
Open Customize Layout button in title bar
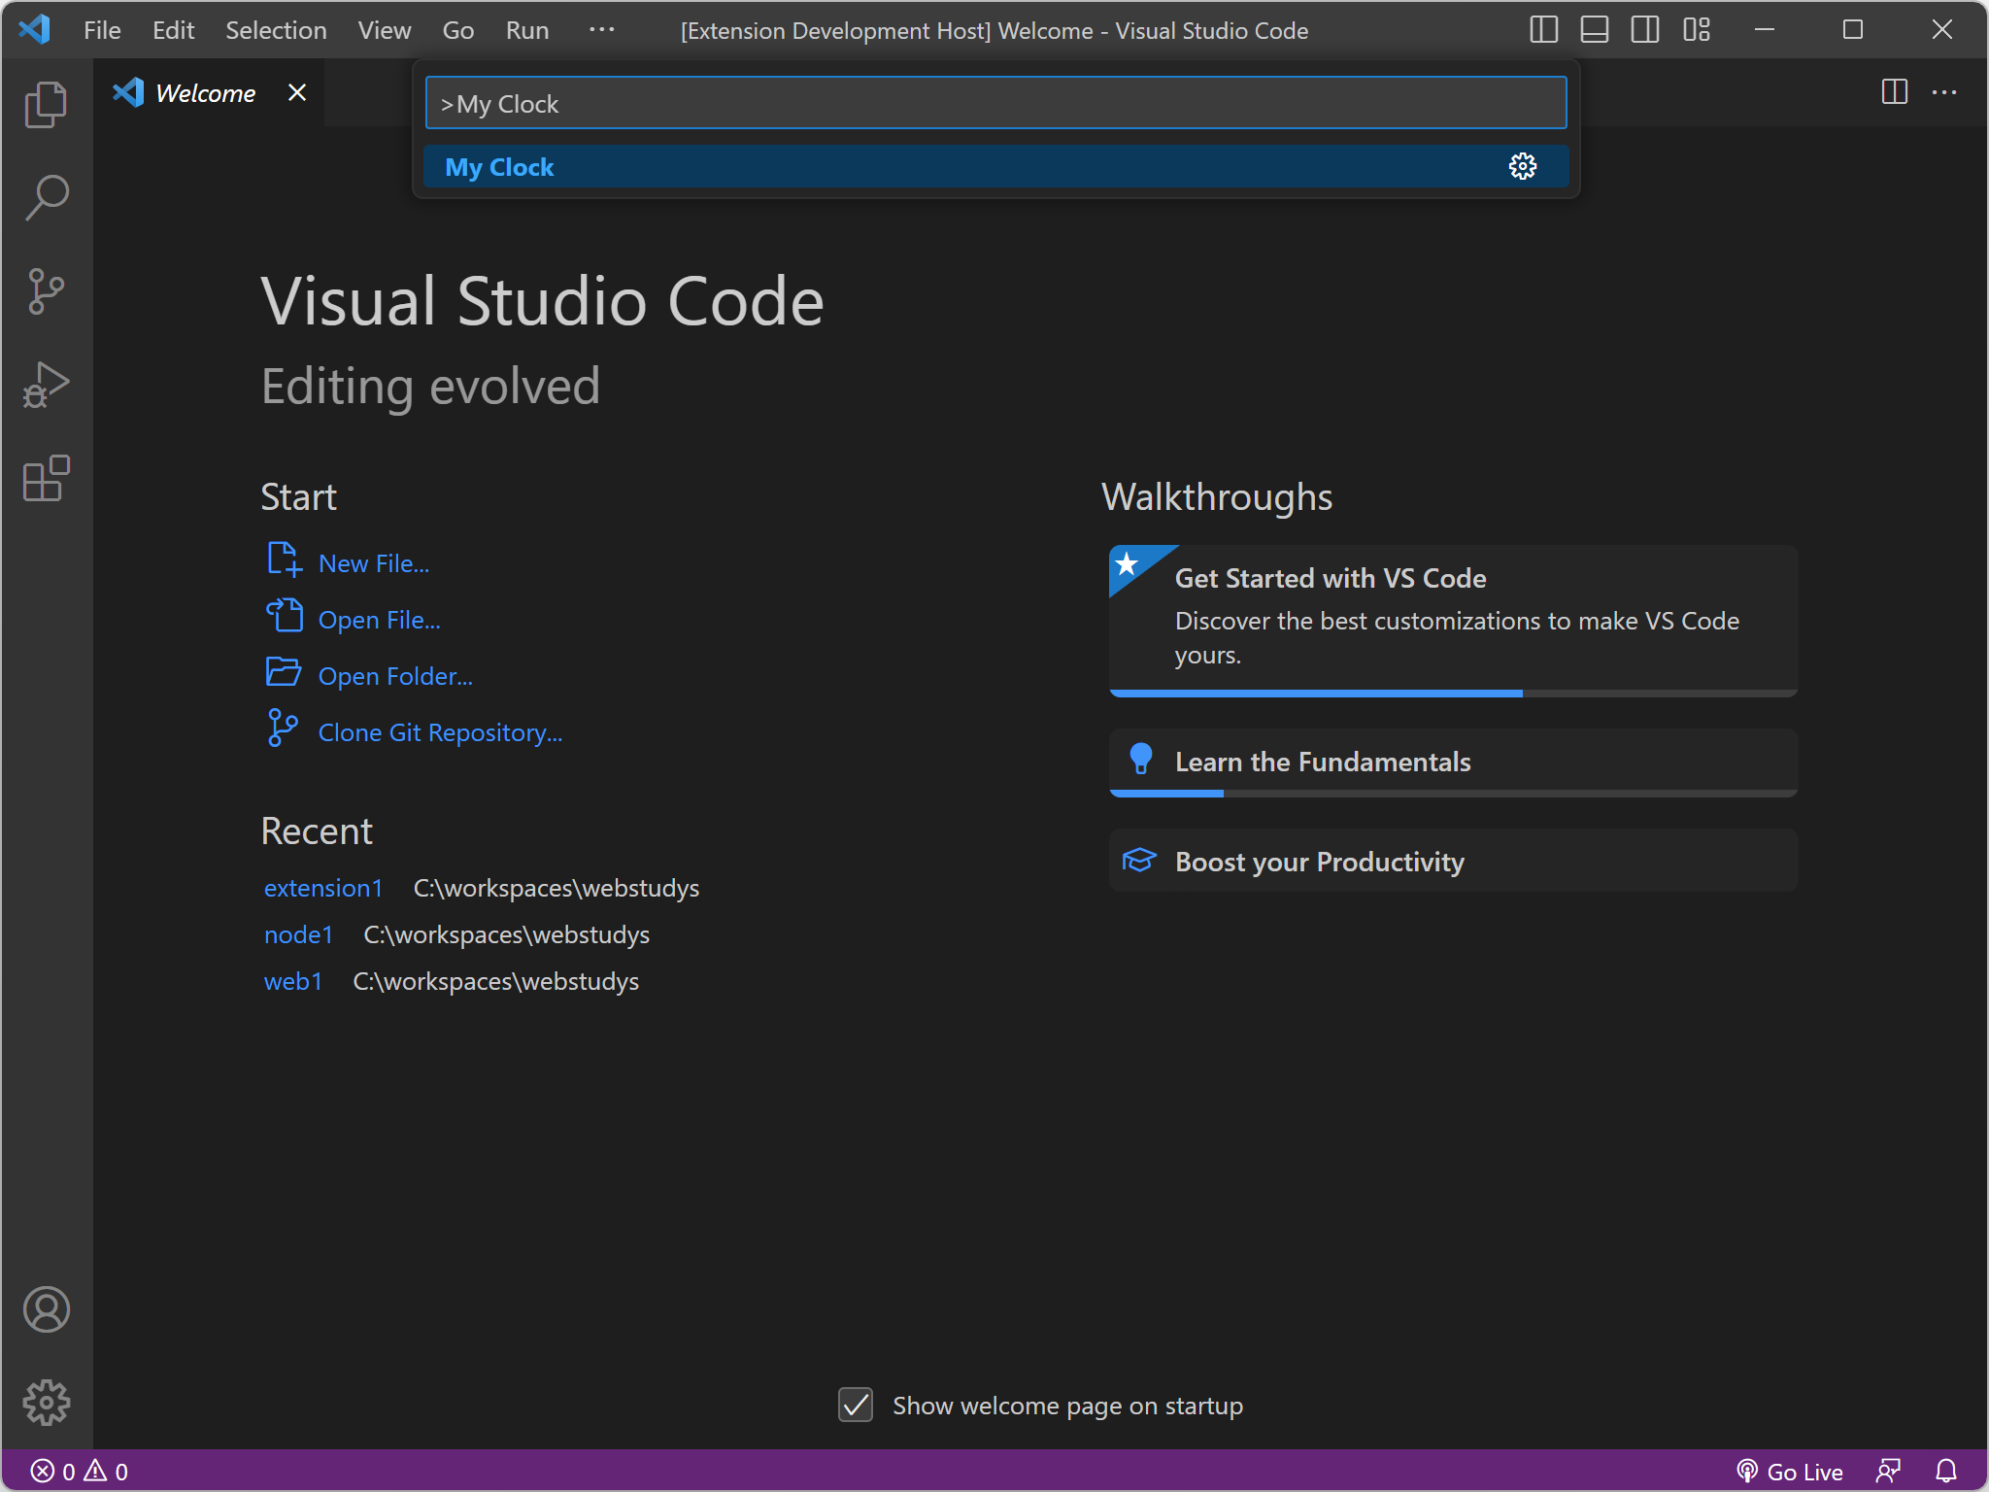point(1696,30)
